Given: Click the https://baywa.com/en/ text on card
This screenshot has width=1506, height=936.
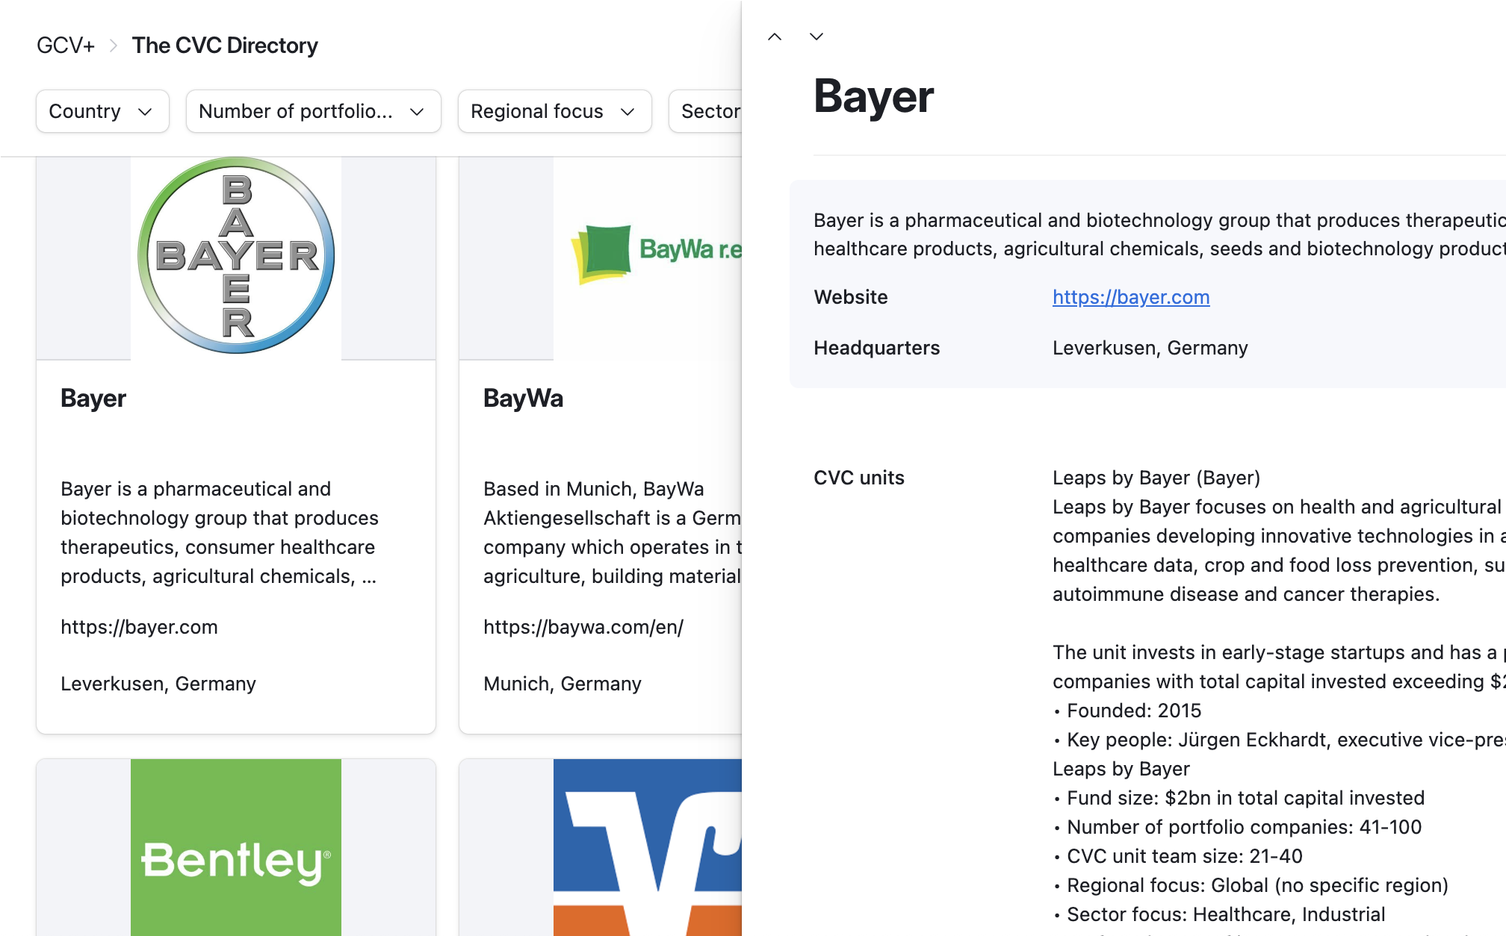Looking at the screenshot, I should click(583, 627).
